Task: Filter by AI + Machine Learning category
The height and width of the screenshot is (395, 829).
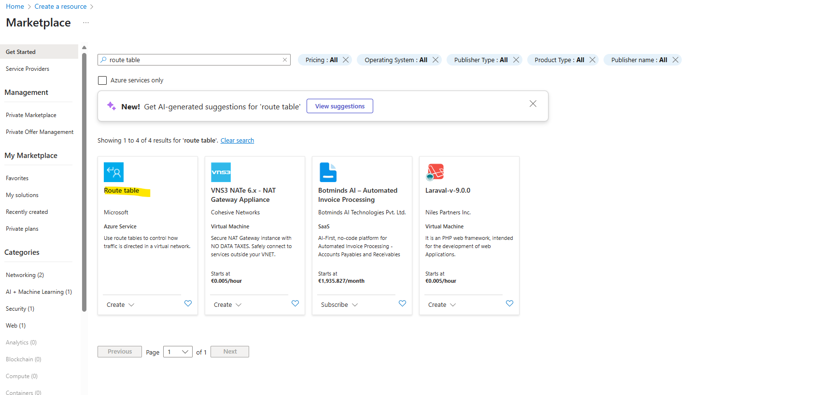Action: [39, 292]
